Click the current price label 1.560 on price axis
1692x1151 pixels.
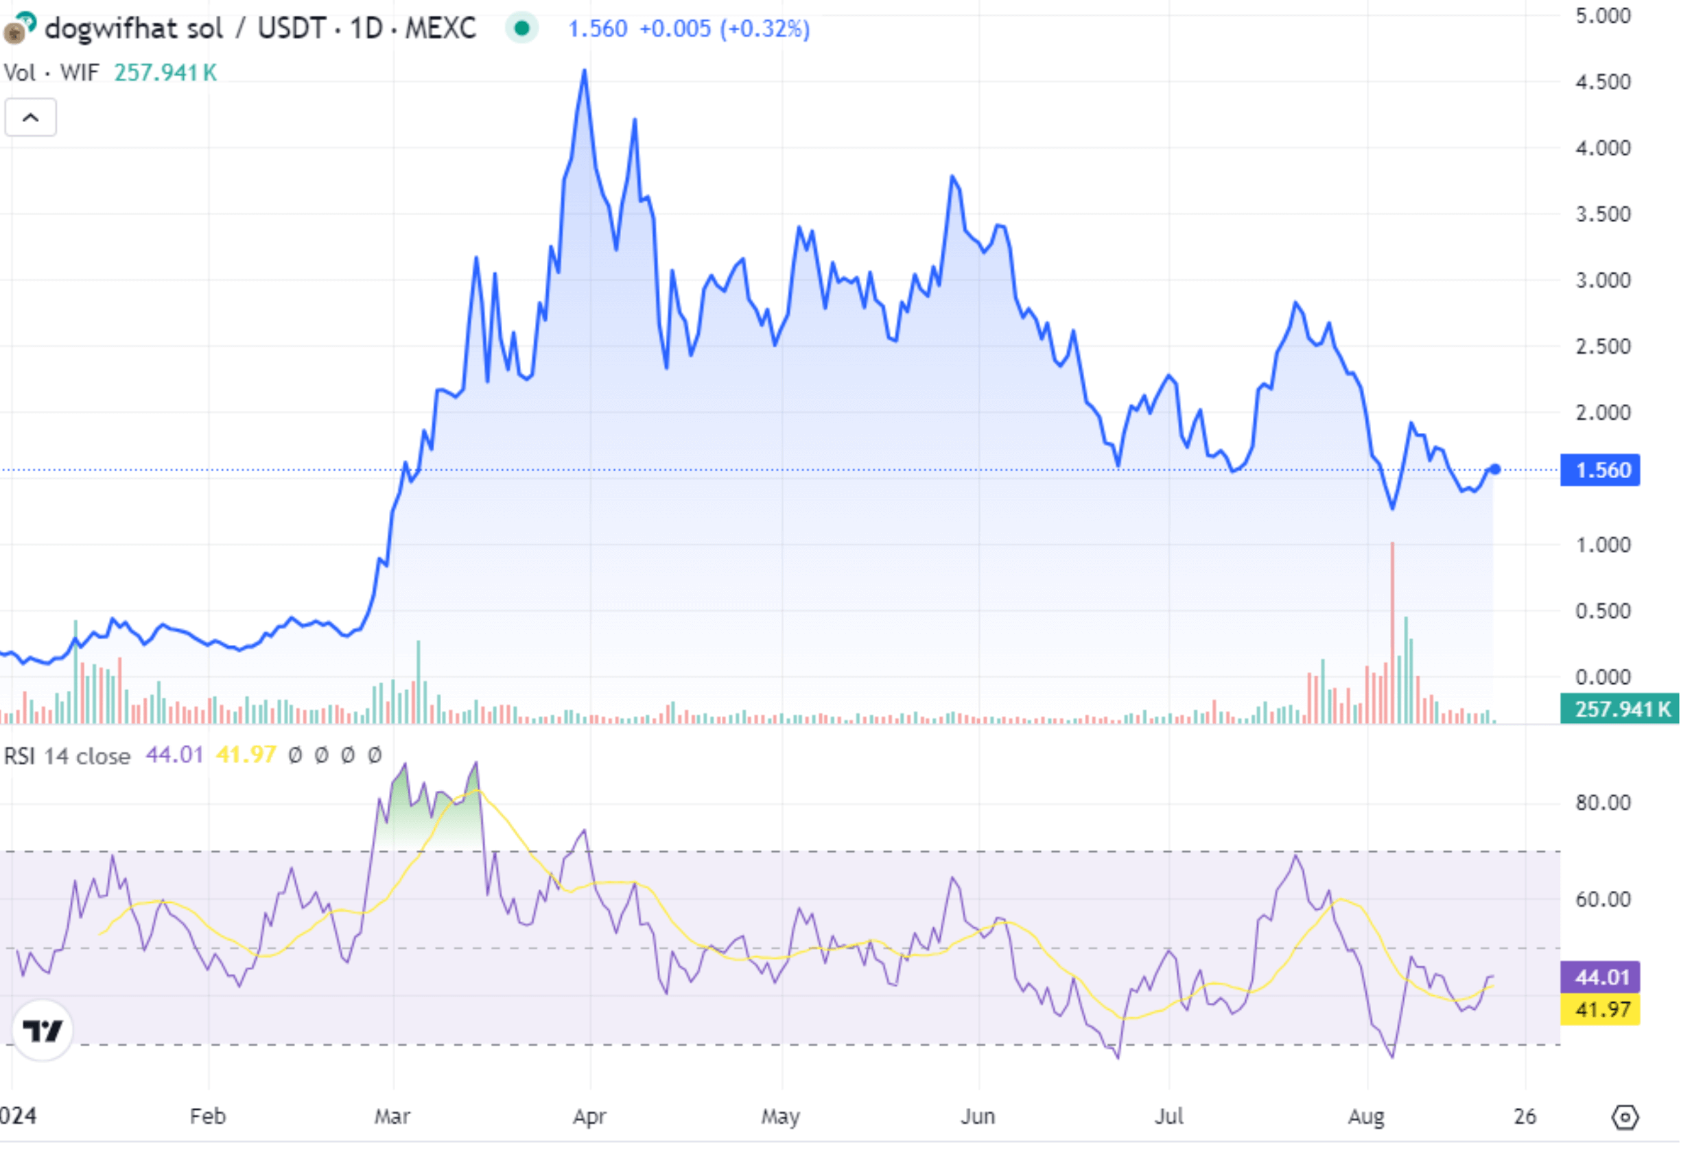1599,471
